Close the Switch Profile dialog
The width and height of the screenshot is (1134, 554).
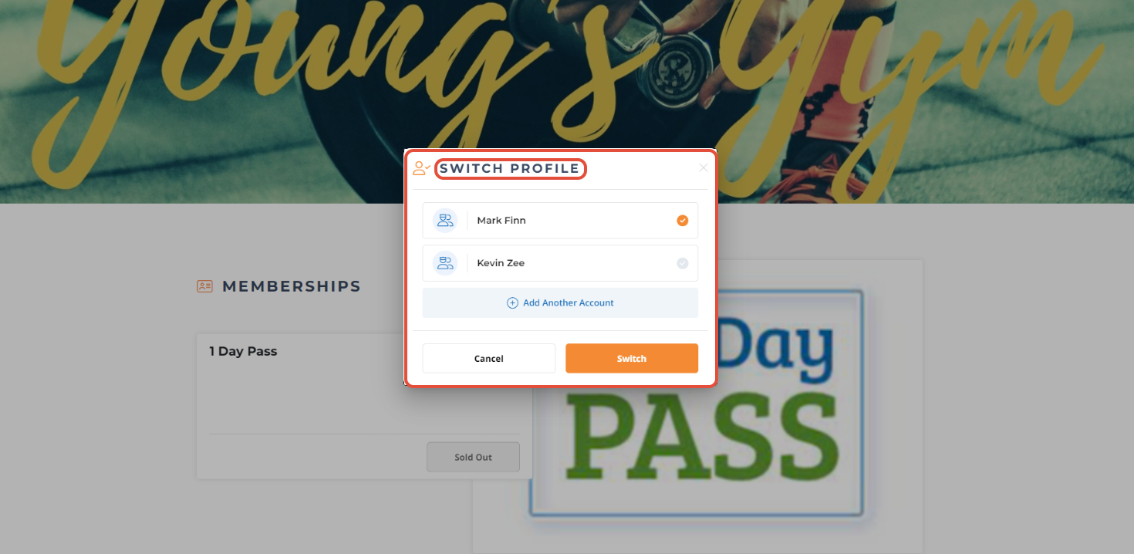click(703, 168)
